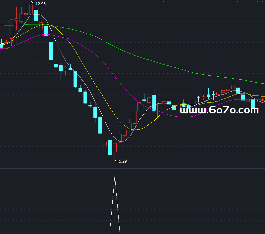
Task: Click the white doji cross candlestick
Action: 198,99
